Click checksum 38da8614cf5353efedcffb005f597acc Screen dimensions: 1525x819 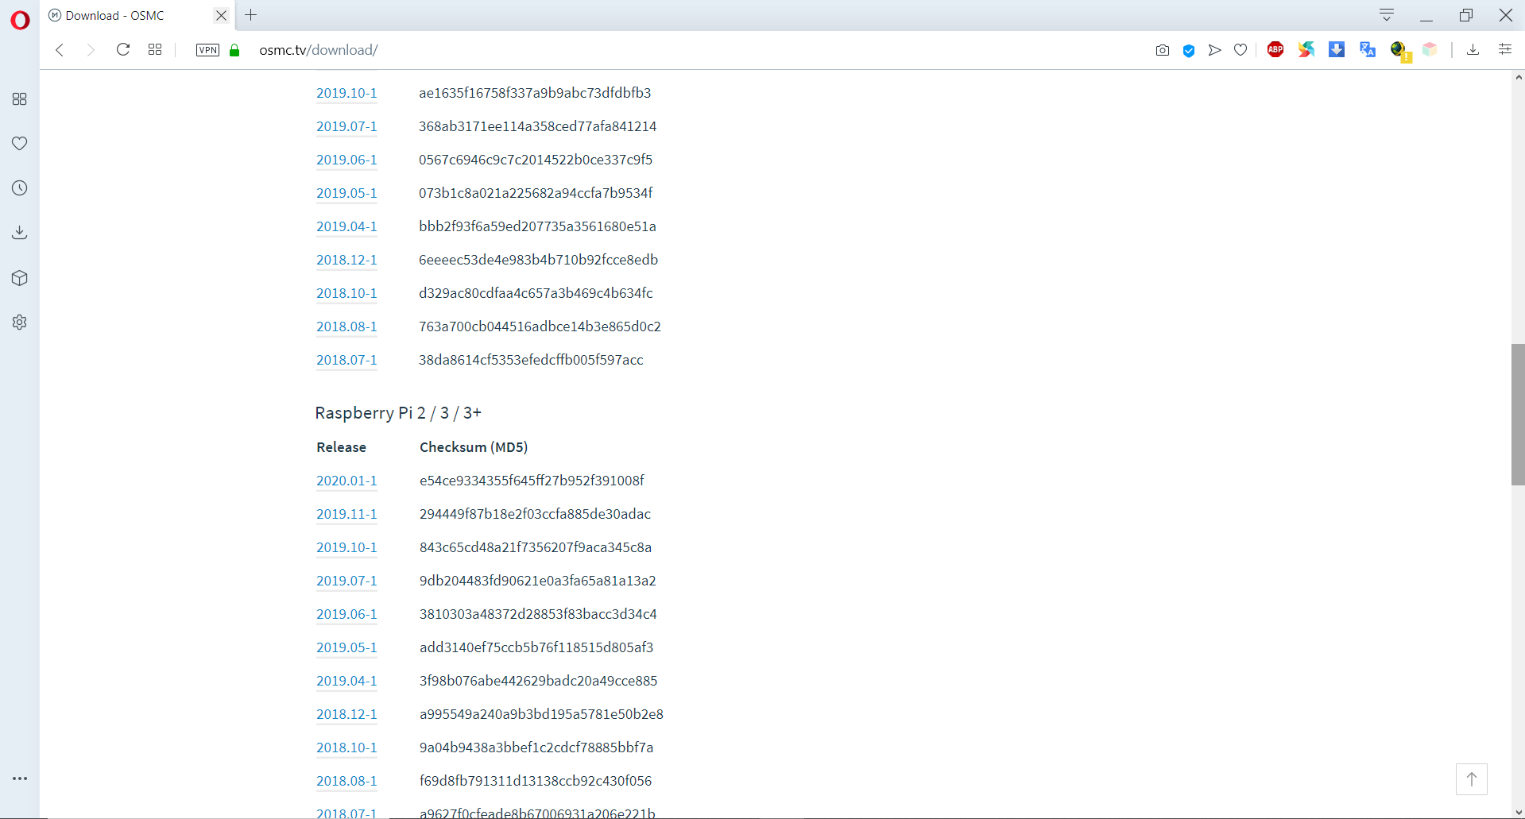tap(531, 360)
